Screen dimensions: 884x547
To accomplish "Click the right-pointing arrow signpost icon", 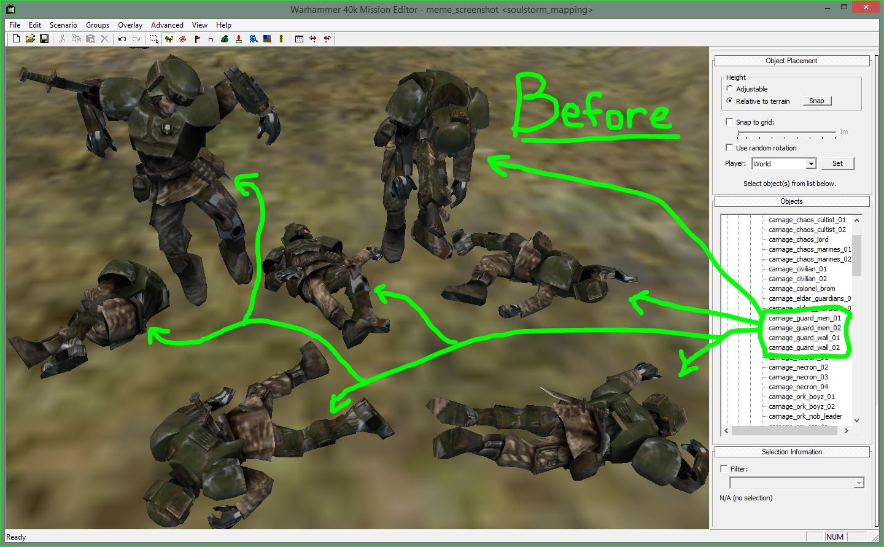I will [x=327, y=39].
